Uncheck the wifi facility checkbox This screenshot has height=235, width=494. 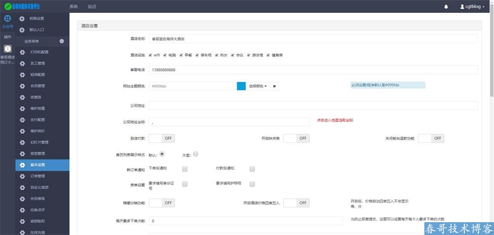coord(150,55)
